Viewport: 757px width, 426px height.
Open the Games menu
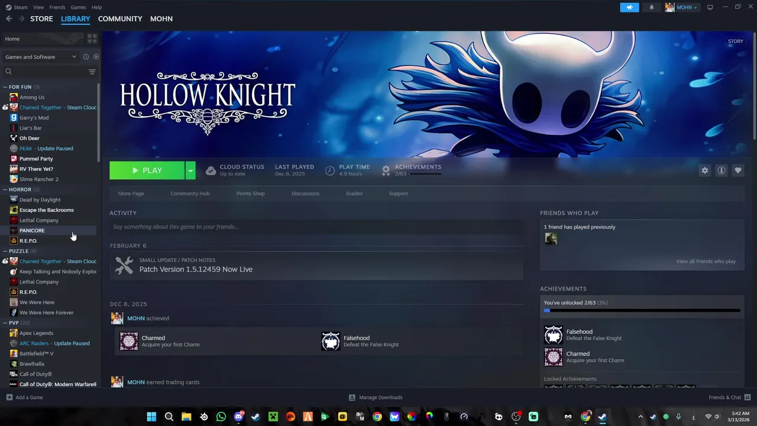(x=78, y=7)
